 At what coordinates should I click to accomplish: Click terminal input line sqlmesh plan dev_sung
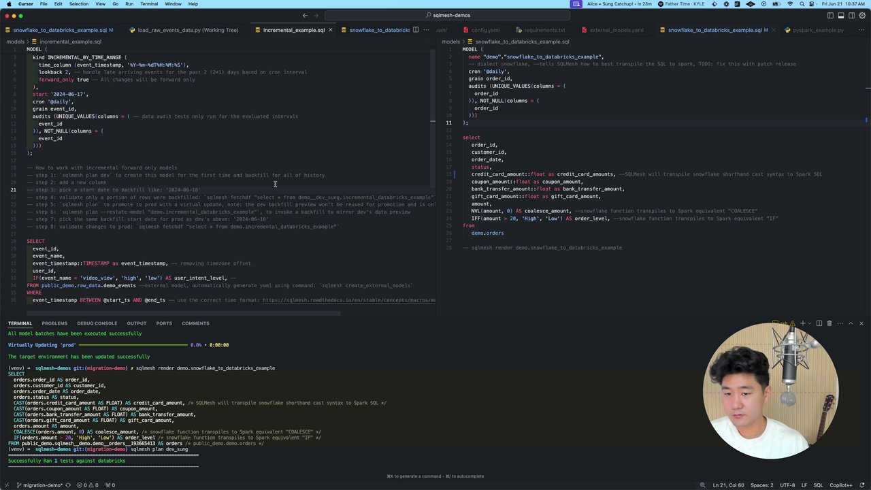point(159,449)
